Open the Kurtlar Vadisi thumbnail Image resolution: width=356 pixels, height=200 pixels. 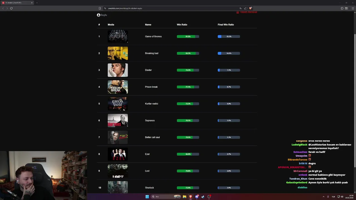pos(118,104)
